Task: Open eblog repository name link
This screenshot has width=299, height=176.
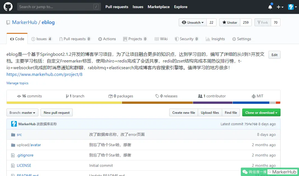Action: 48,22
